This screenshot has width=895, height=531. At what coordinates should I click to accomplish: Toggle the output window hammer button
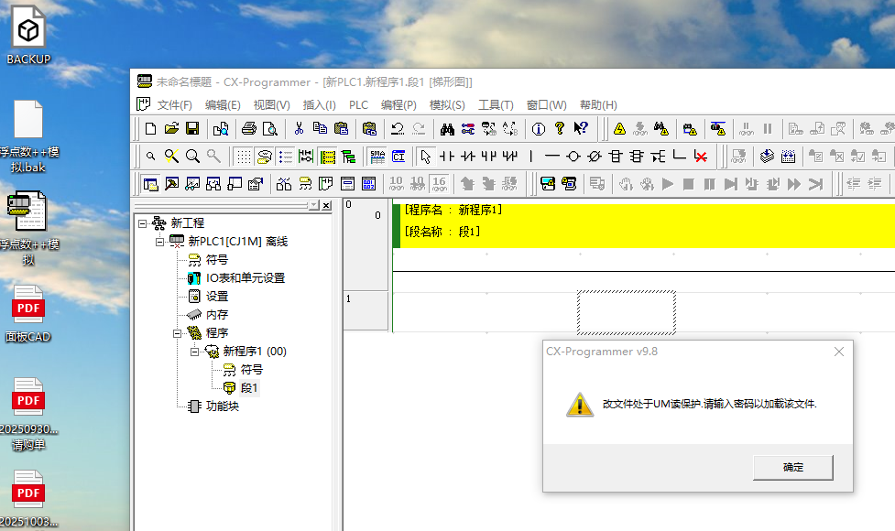click(x=171, y=184)
